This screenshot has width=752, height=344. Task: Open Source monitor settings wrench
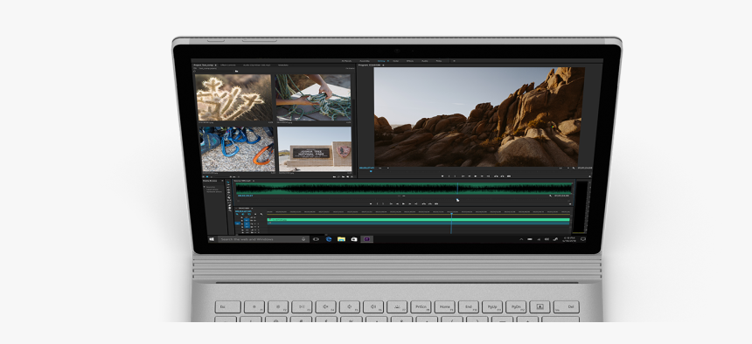[x=550, y=196]
